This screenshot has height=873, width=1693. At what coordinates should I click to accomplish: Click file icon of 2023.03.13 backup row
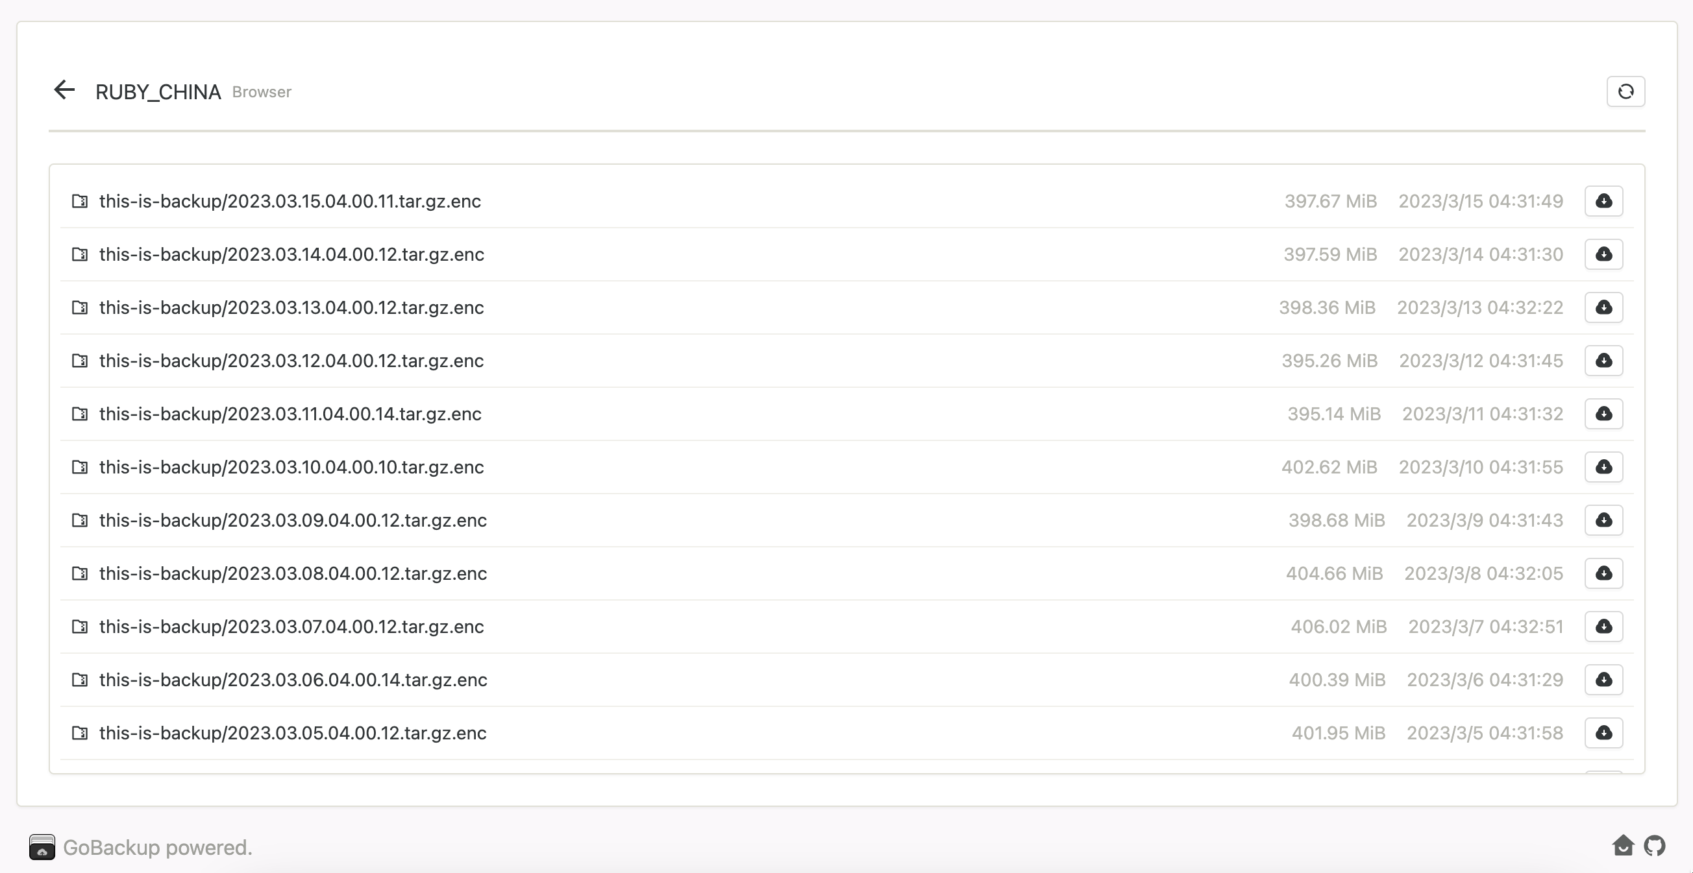(80, 307)
